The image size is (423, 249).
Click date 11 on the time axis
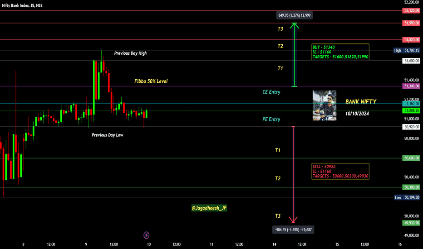(x=211, y=244)
